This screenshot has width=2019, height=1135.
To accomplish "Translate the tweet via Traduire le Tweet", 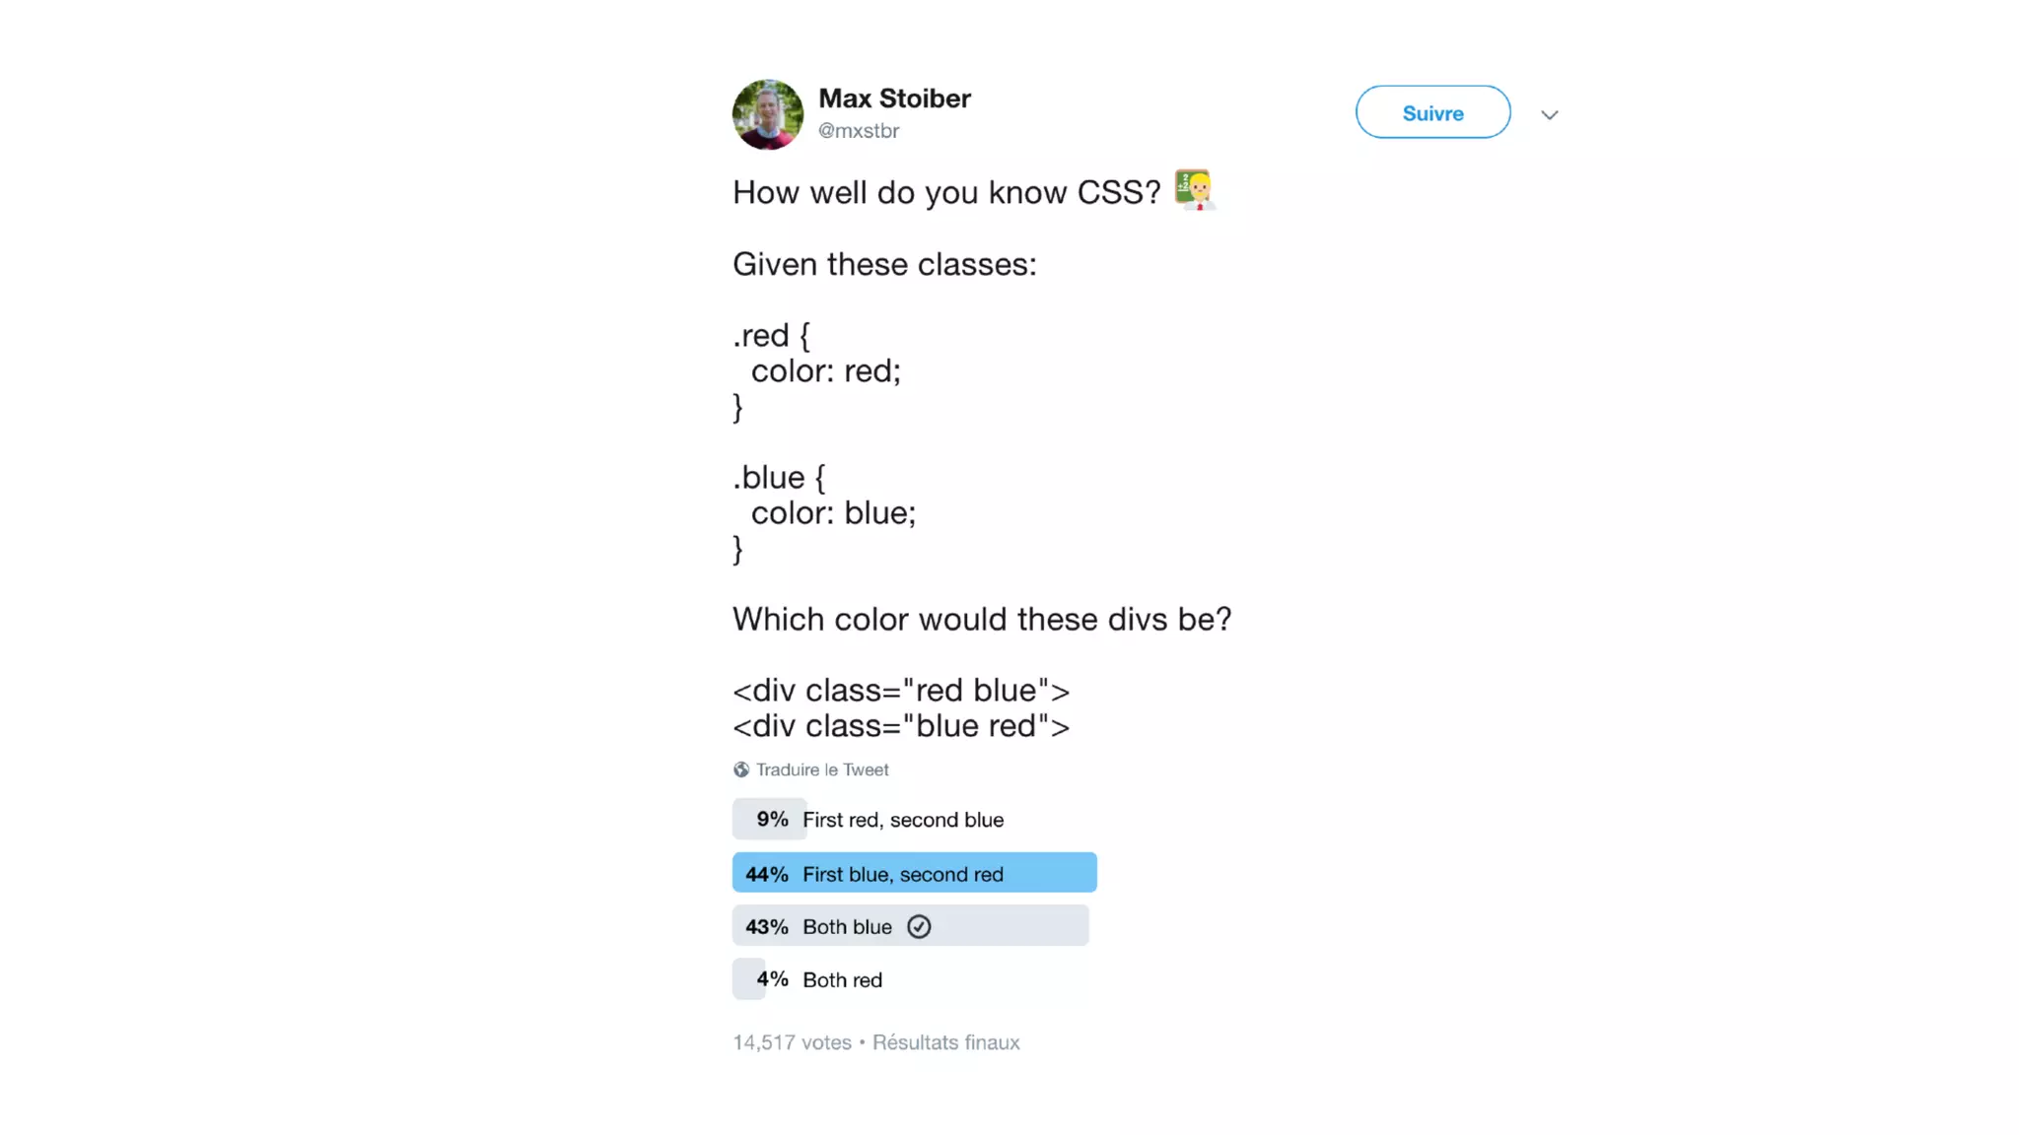I will (x=822, y=769).
